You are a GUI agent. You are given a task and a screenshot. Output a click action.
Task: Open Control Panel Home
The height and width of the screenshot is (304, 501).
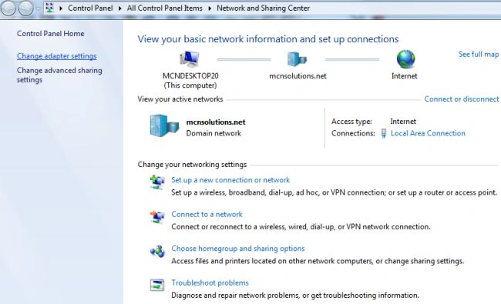pos(50,34)
